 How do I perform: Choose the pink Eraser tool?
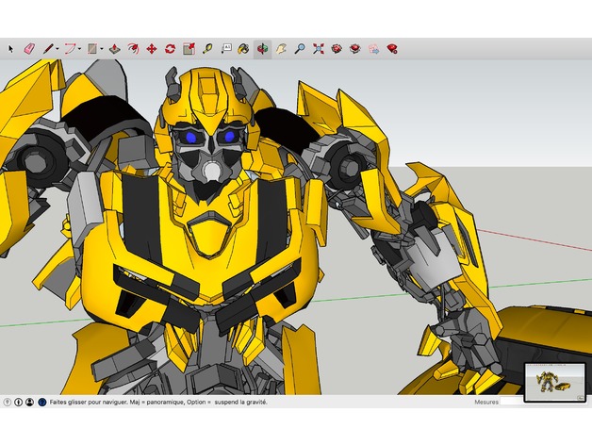pos(29,49)
